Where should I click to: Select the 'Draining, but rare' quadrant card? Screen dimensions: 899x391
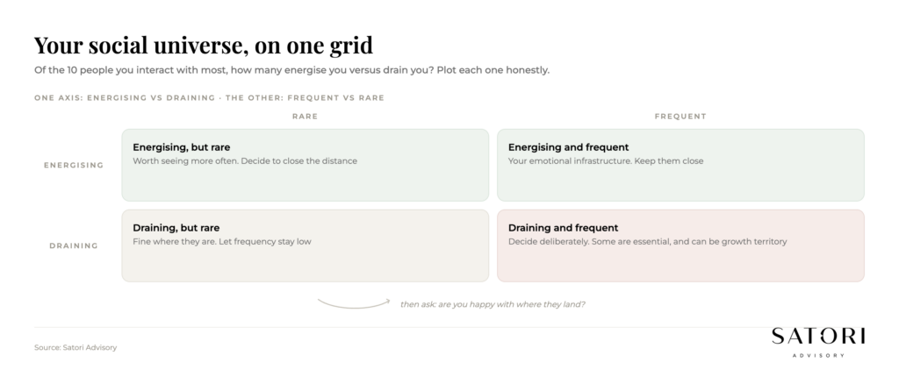click(305, 245)
